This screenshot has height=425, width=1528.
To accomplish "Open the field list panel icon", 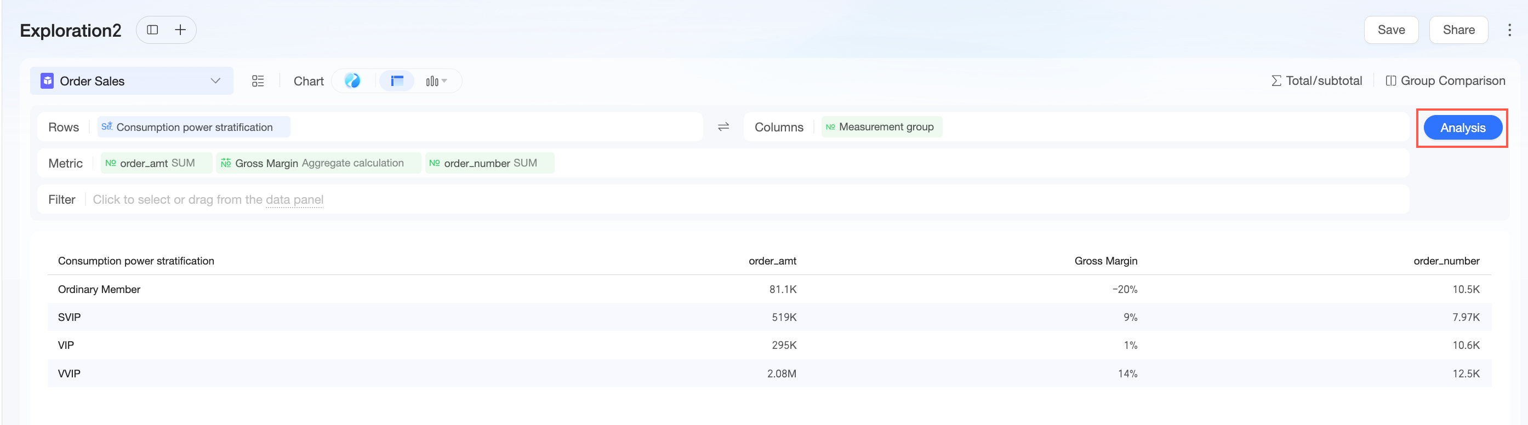I will pyautogui.click(x=258, y=81).
